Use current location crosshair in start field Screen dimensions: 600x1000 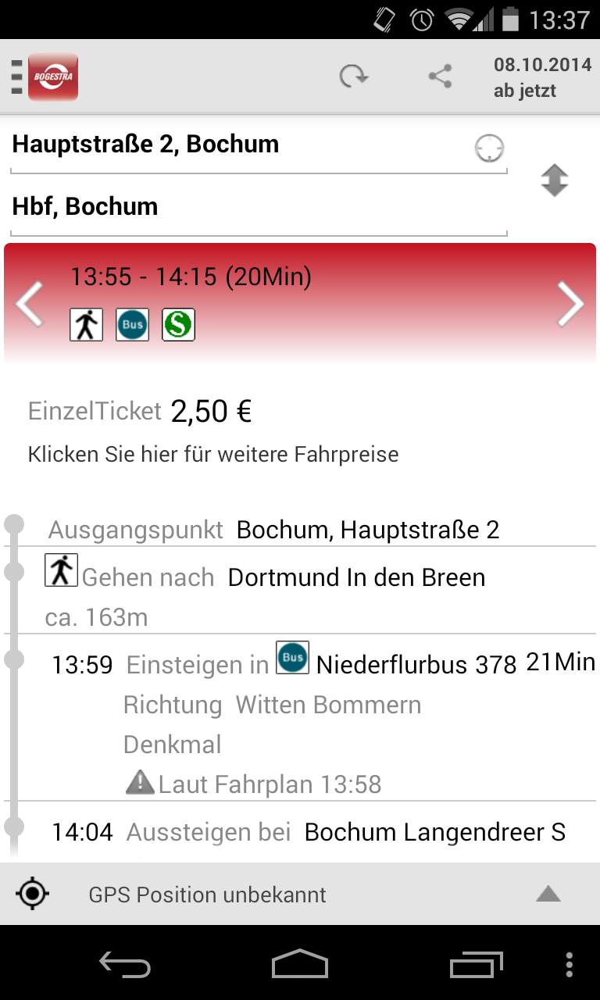click(490, 148)
